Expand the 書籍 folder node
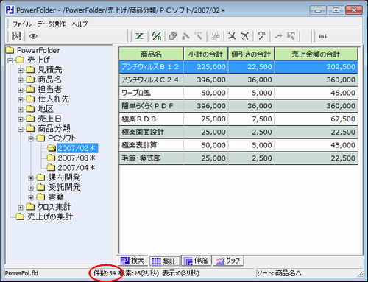The image size is (368, 282). (x=31, y=197)
